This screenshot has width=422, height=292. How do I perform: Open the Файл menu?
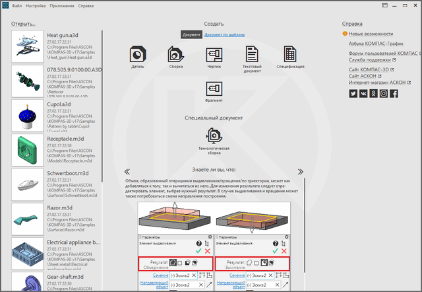16,5
